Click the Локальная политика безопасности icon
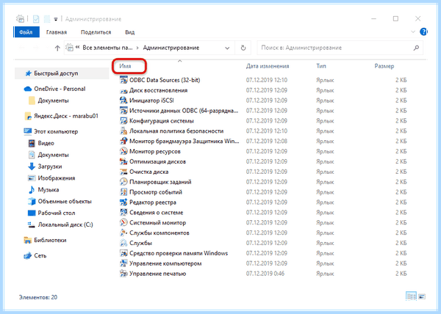The image size is (441, 314). (x=123, y=131)
